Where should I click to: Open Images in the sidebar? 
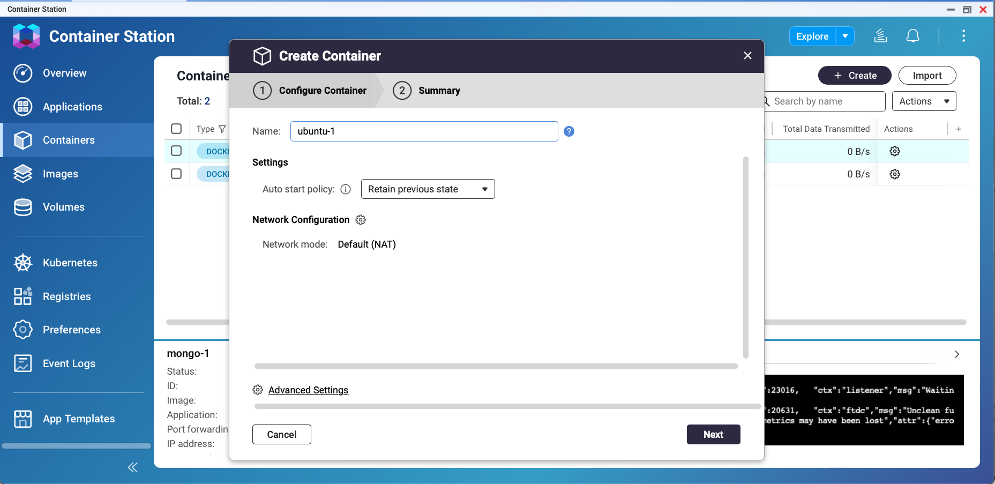click(60, 174)
